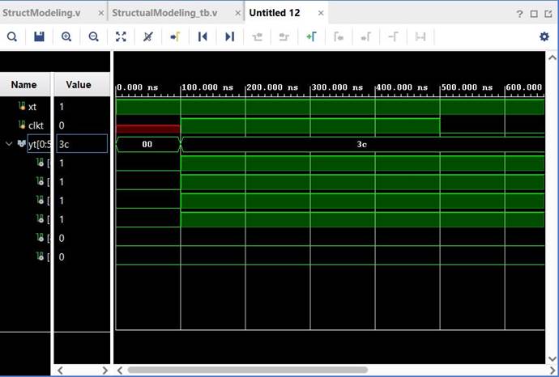
Task: Click the 500.000 ns ruler label
Action: click(x=467, y=87)
